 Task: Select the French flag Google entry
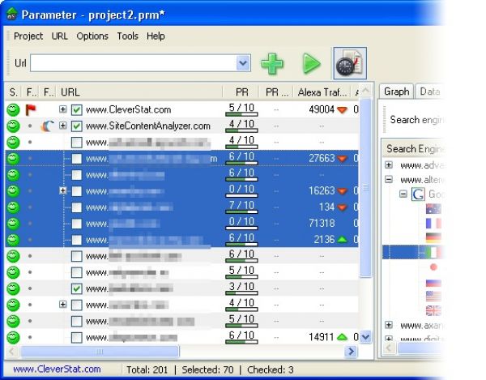[x=433, y=223]
